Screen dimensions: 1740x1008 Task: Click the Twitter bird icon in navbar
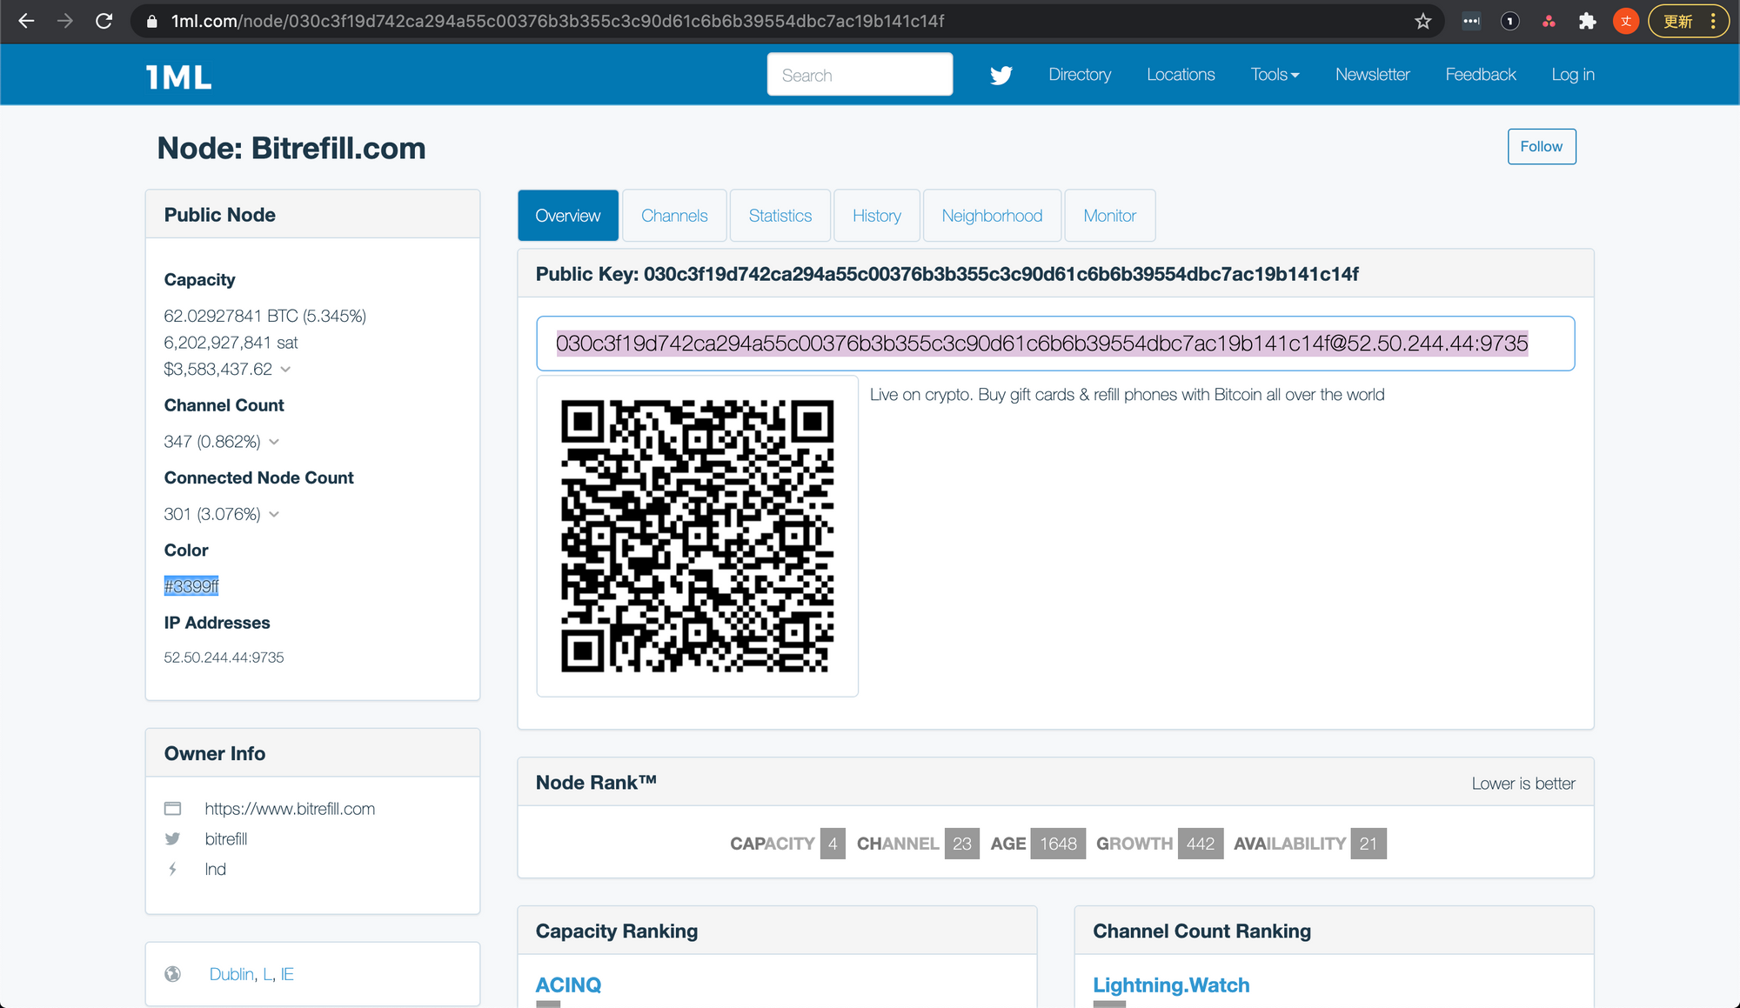pyautogui.click(x=1000, y=76)
